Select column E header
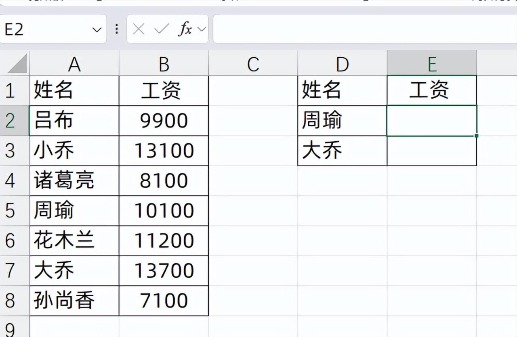Image resolution: width=517 pixels, height=337 pixels. [432, 63]
